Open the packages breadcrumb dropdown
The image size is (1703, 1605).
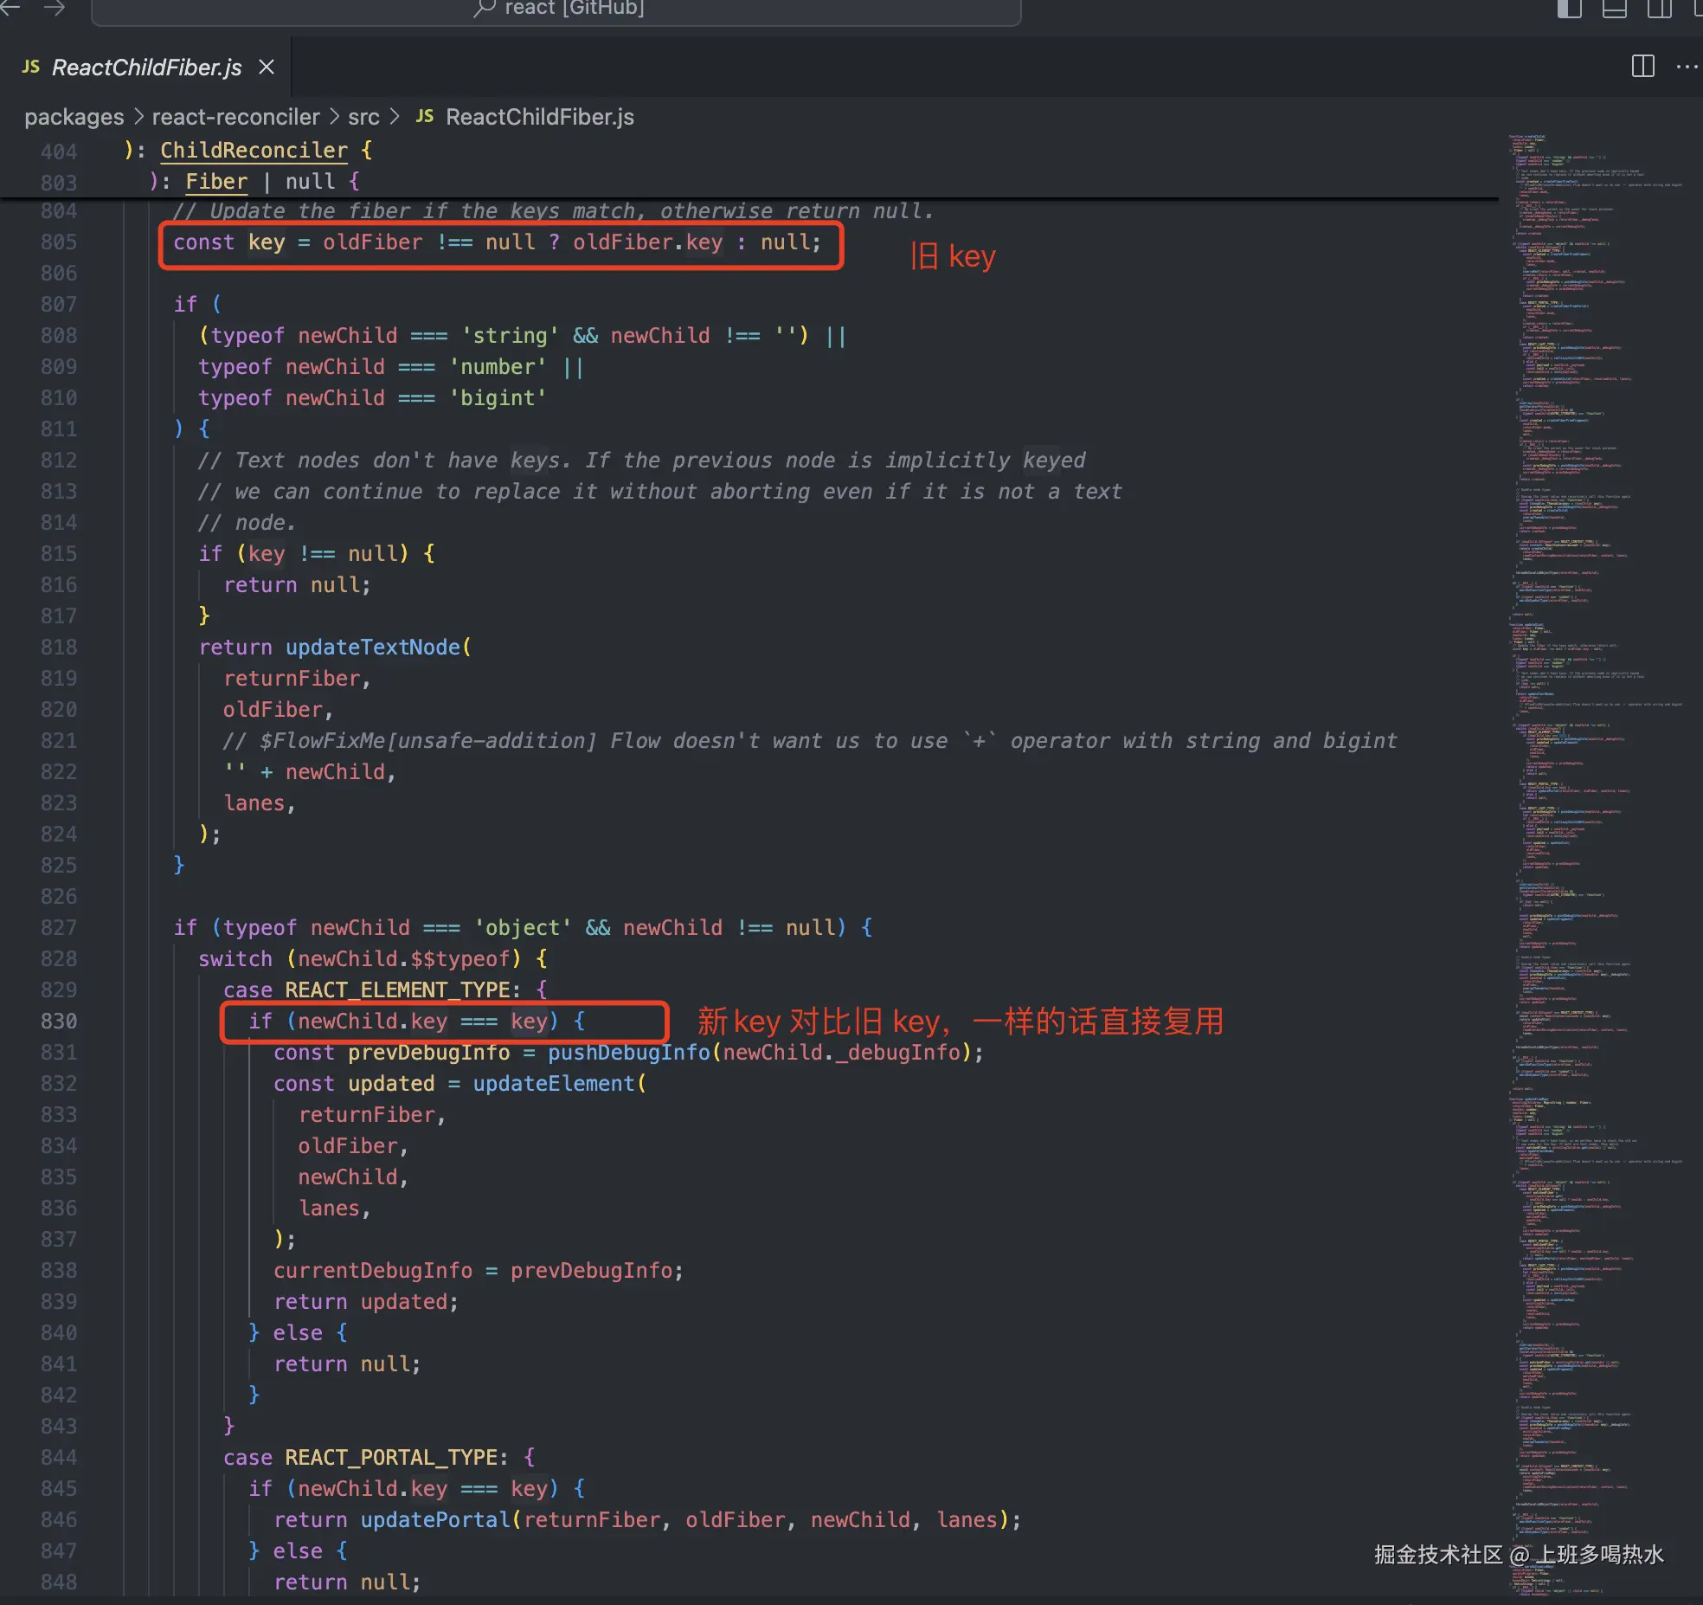[x=74, y=117]
